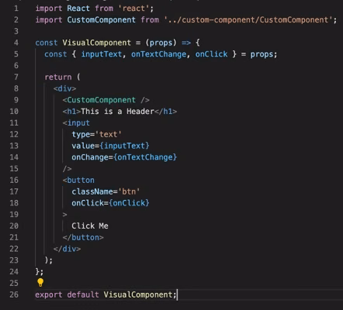Click CustomComponent in the import statement

101,20
